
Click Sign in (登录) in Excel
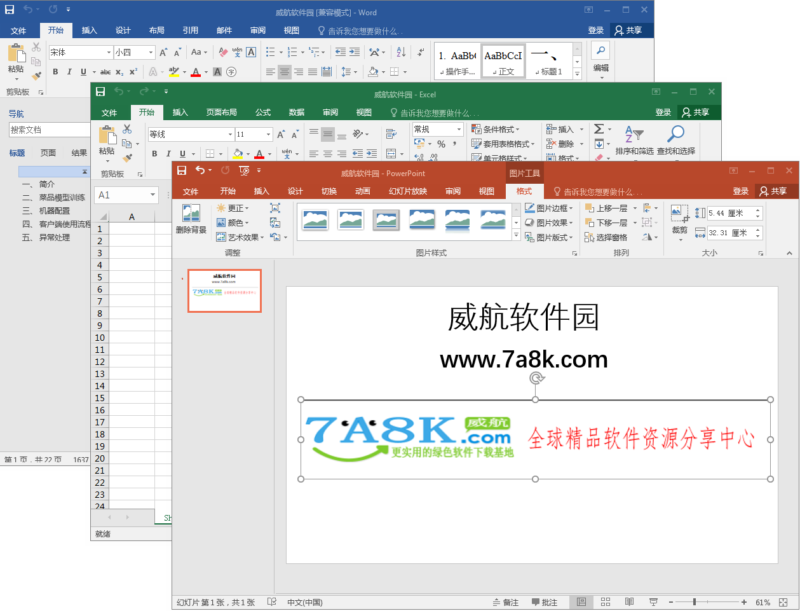pos(663,112)
